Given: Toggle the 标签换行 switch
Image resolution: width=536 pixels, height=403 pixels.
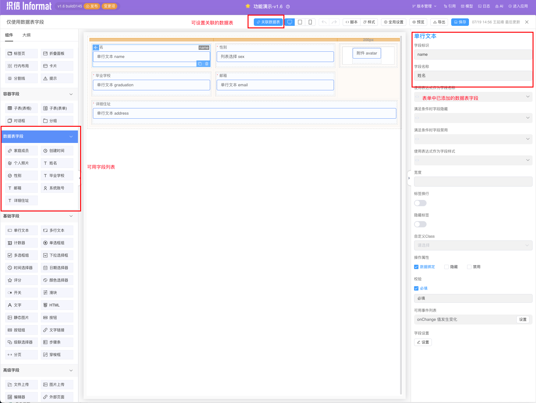Looking at the screenshot, I should coord(420,203).
